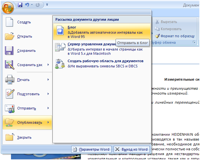
Task: Expand the Печать submenu arrow
Action: 48,80
